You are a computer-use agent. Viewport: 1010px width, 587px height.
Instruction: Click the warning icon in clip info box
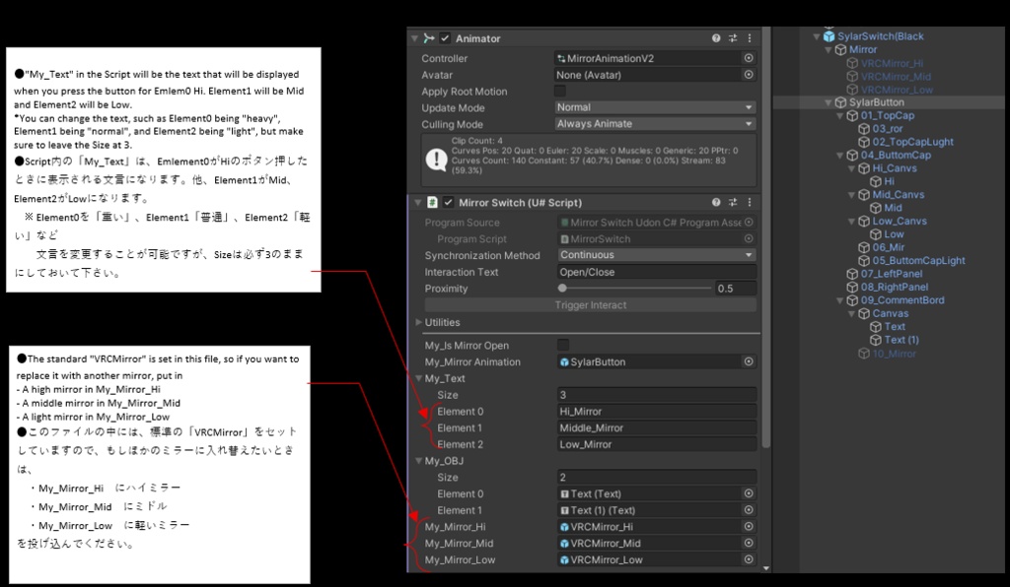click(x=436, y=159)
